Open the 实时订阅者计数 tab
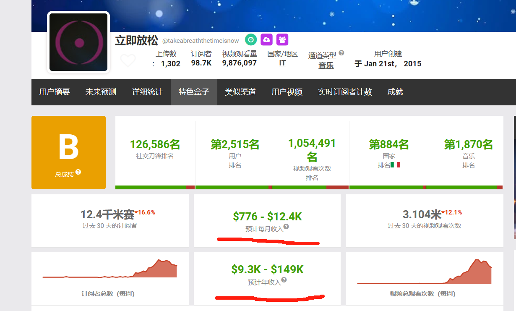 tap(345, 92)
